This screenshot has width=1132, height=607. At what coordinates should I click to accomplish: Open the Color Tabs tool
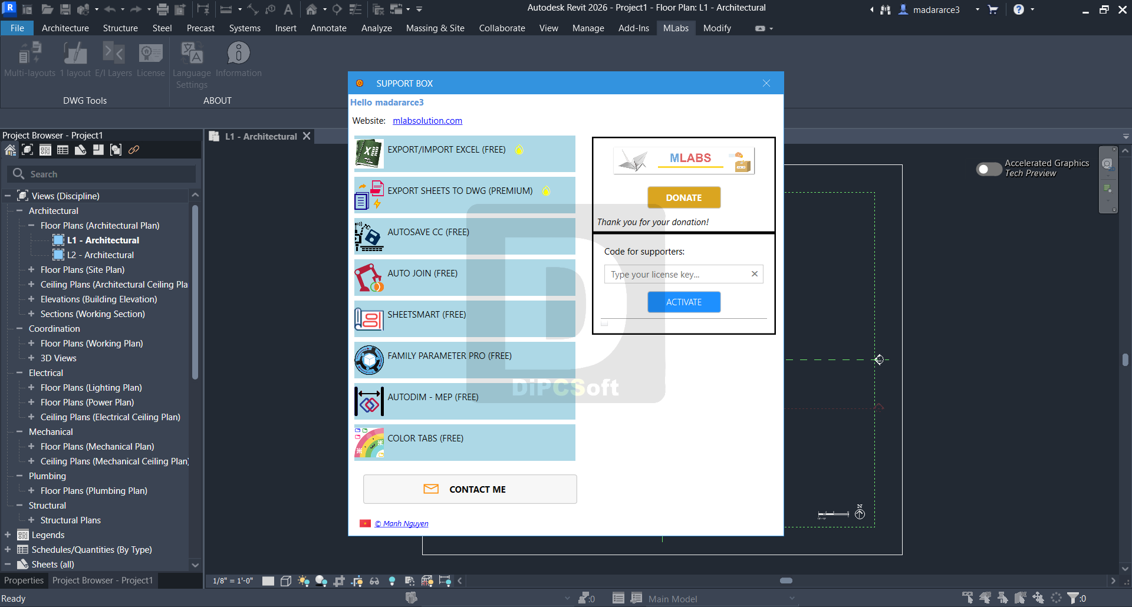pos(465,443)
